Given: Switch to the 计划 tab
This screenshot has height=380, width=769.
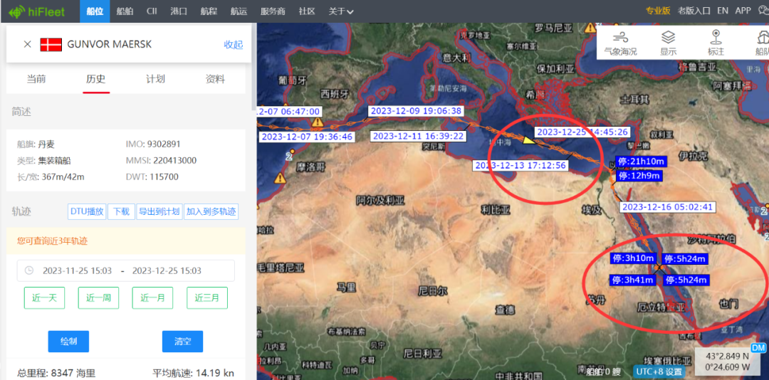Looking at the screenshot, I should 155,79.
